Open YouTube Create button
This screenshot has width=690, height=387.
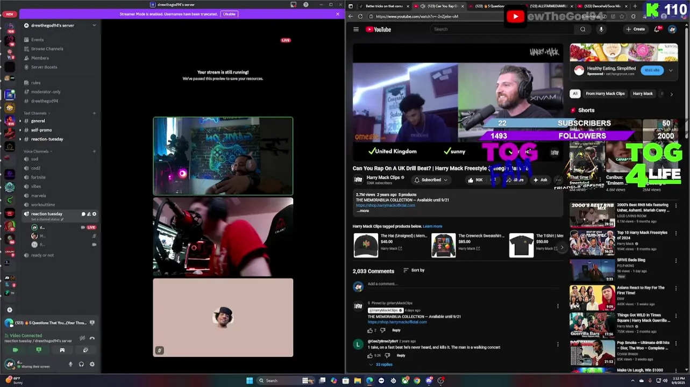pyautogui.click(x=635, y=29)
